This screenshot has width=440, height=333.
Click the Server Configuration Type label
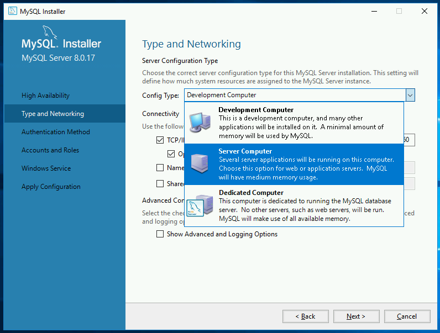[x=180, y=61]
